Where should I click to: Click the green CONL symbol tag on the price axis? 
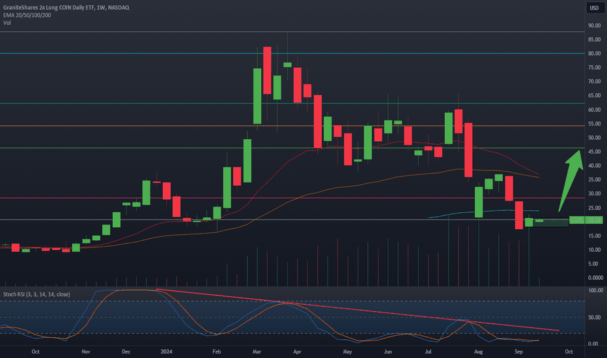[576, 220]
